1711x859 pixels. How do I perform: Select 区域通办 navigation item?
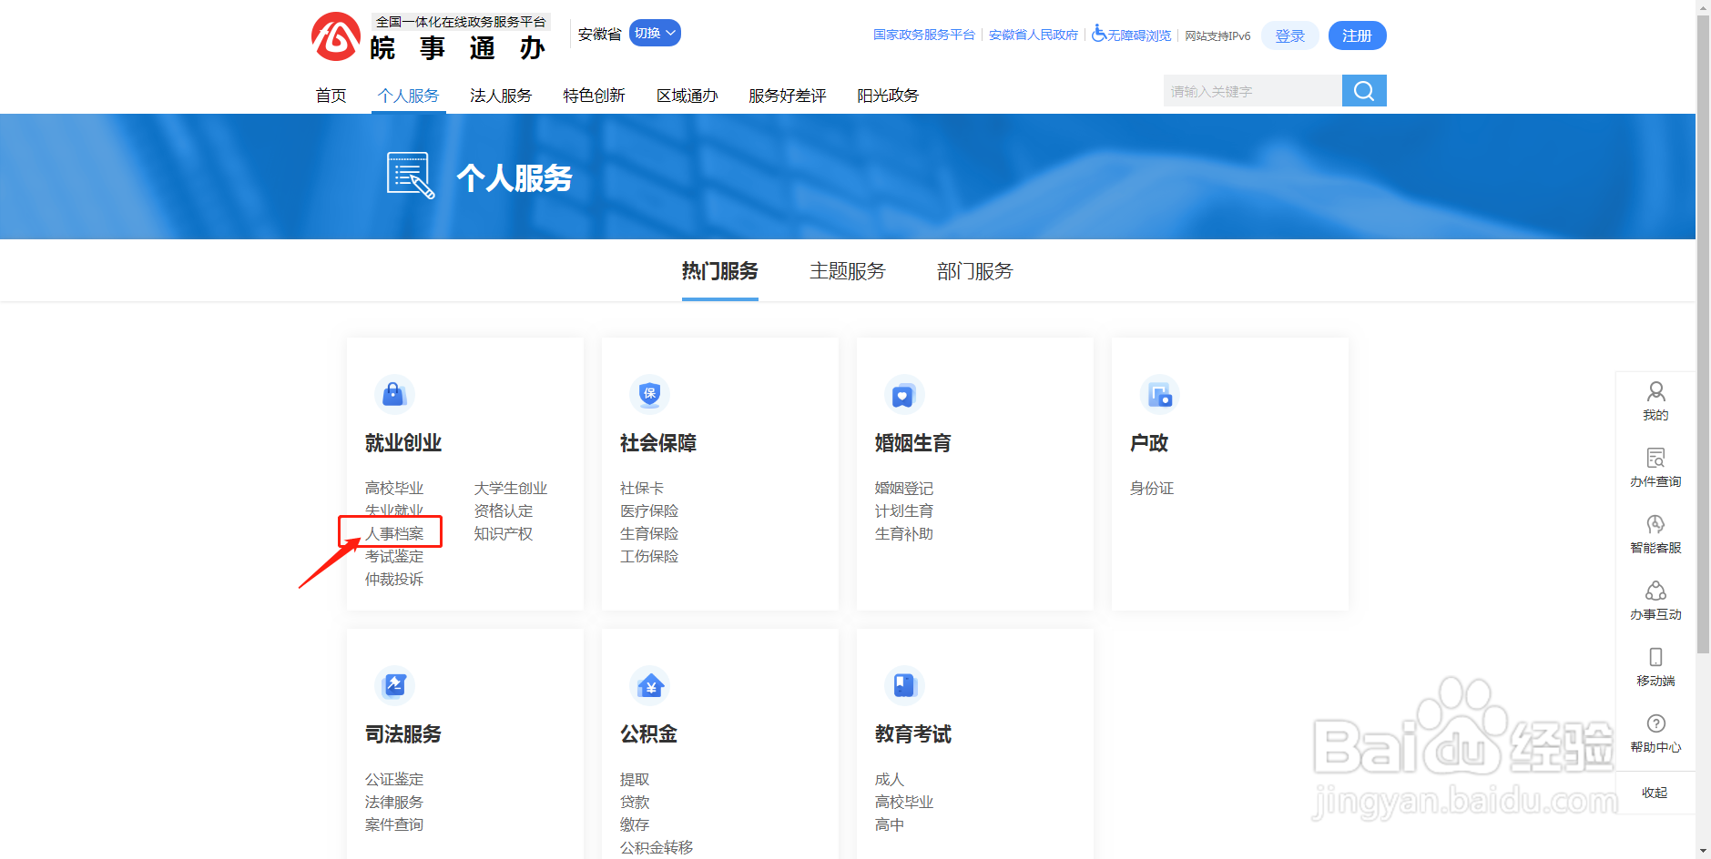(x=687, y=96)
